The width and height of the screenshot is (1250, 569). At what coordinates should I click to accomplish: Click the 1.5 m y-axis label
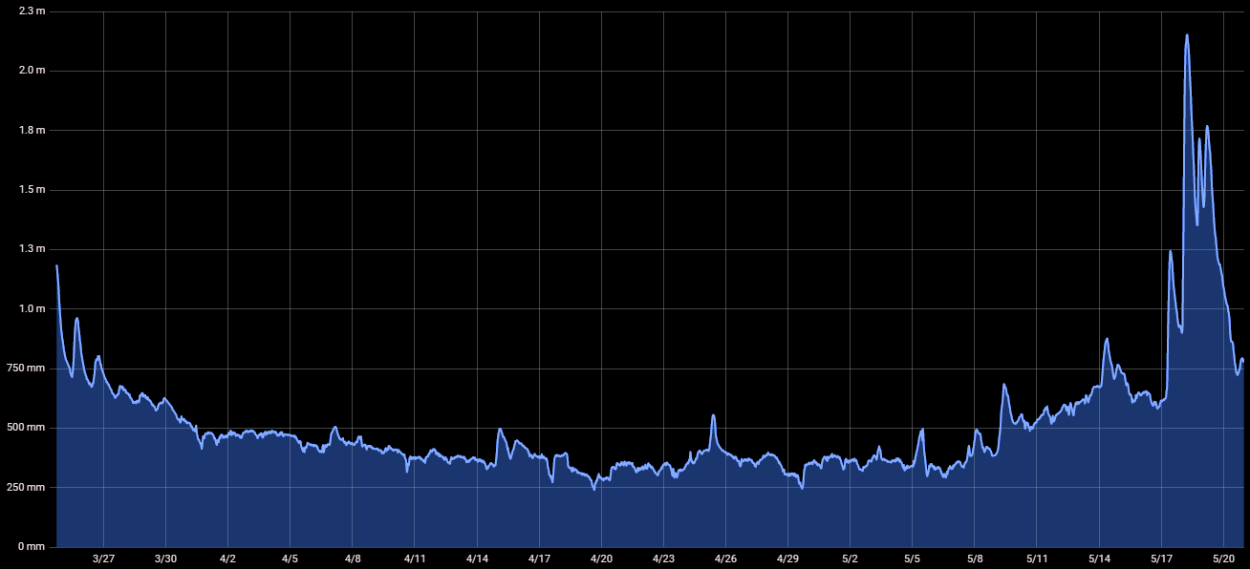(32, 190)
